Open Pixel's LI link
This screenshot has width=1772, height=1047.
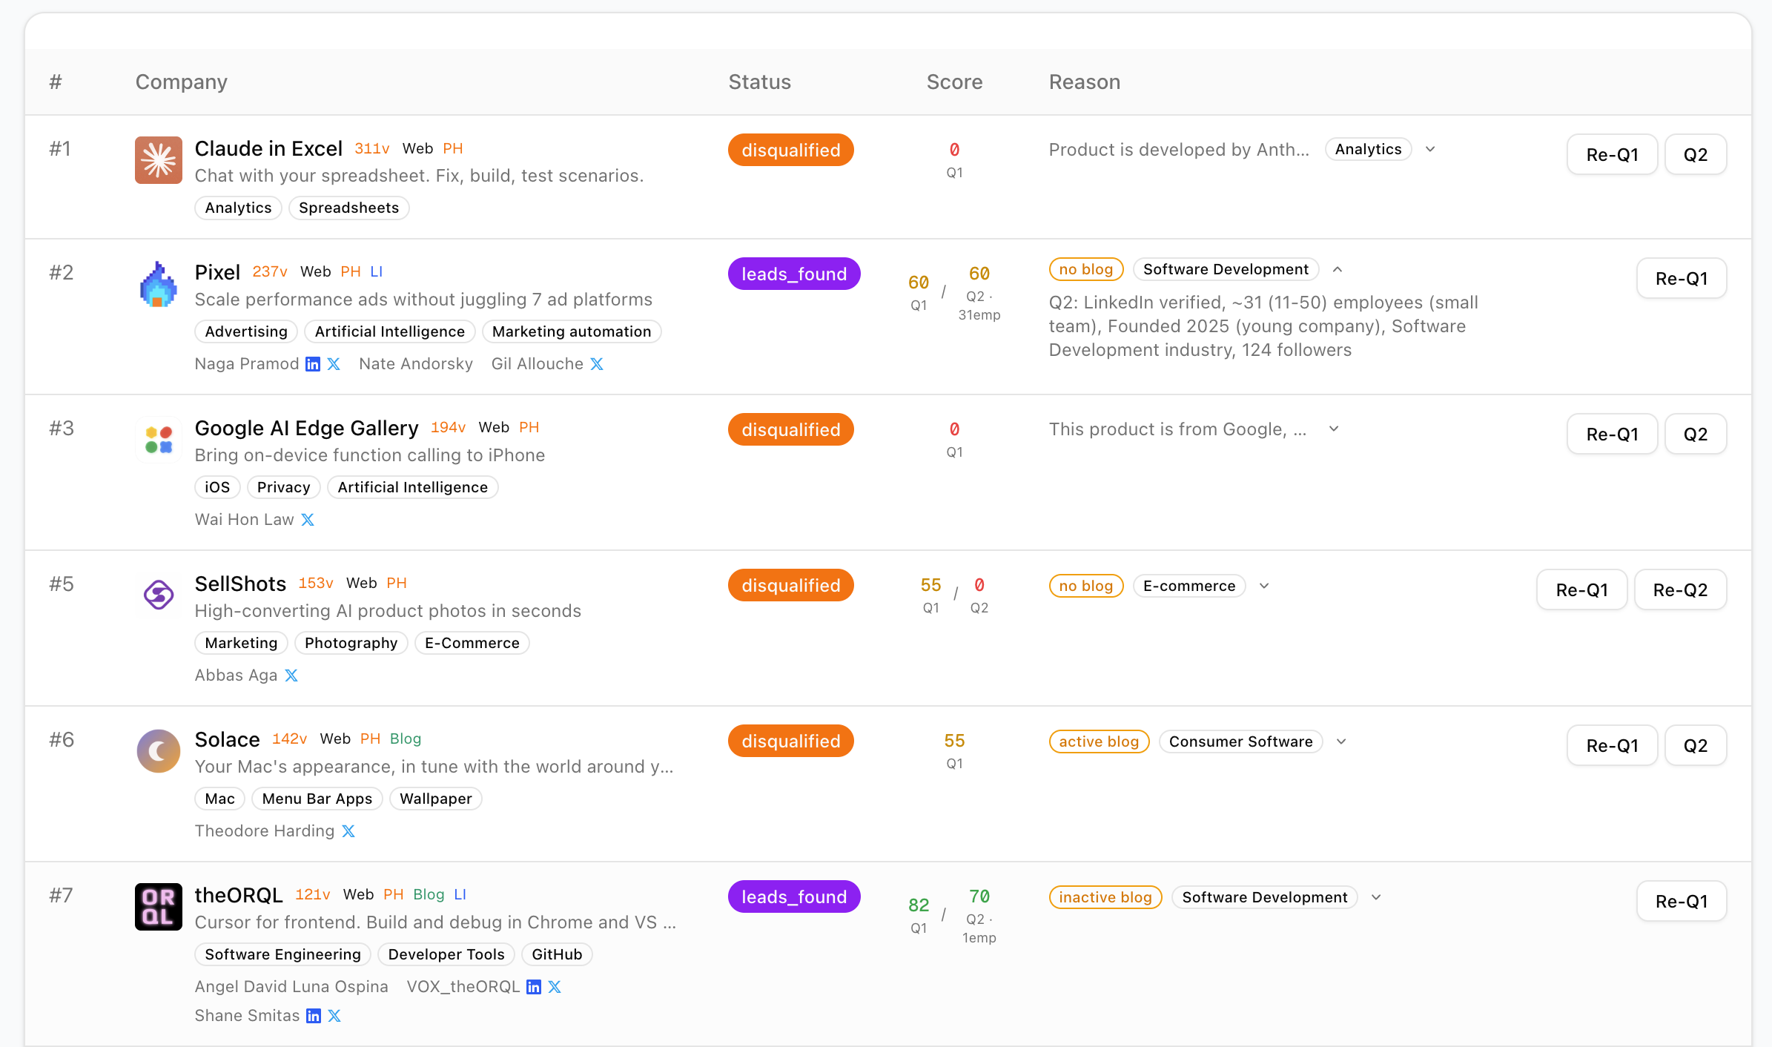[377, 271]
